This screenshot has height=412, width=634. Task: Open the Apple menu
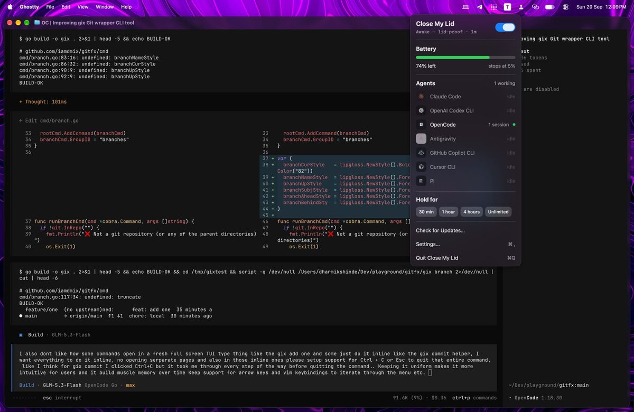[x=10, y=7]
